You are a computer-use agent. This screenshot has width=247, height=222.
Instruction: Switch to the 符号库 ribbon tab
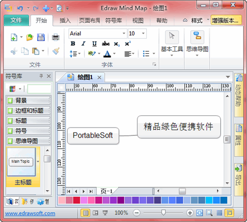click(113, 21)
